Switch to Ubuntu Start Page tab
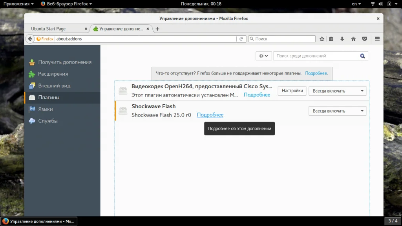The width and height of the screenshot is (402, 226). (x=57, y=29)
